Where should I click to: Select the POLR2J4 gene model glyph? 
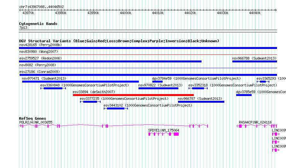tap(113, 126)
